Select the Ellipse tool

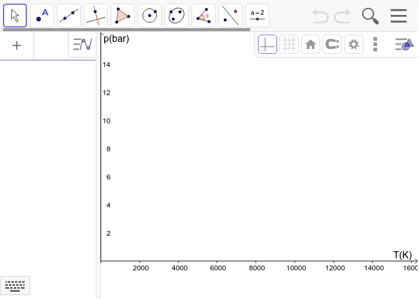coord(177,16)
